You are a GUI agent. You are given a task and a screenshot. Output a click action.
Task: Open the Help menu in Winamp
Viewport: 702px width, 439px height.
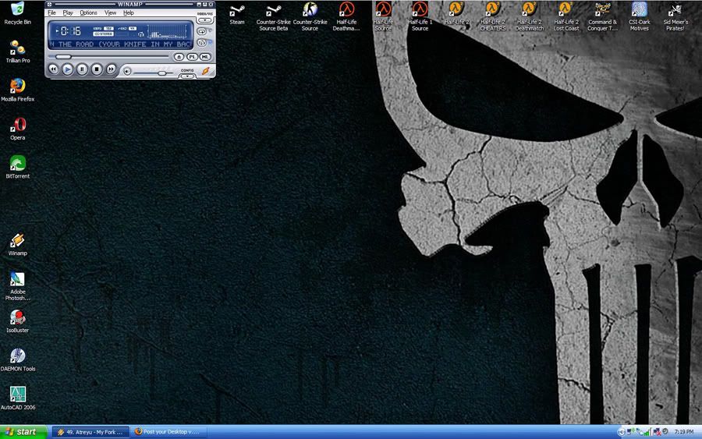click(x=129, y=12)
